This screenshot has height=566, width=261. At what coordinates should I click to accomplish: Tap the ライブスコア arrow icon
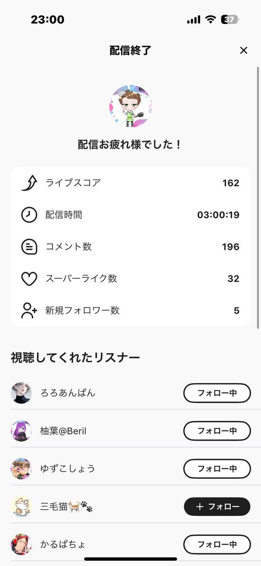tap(29, 183)
